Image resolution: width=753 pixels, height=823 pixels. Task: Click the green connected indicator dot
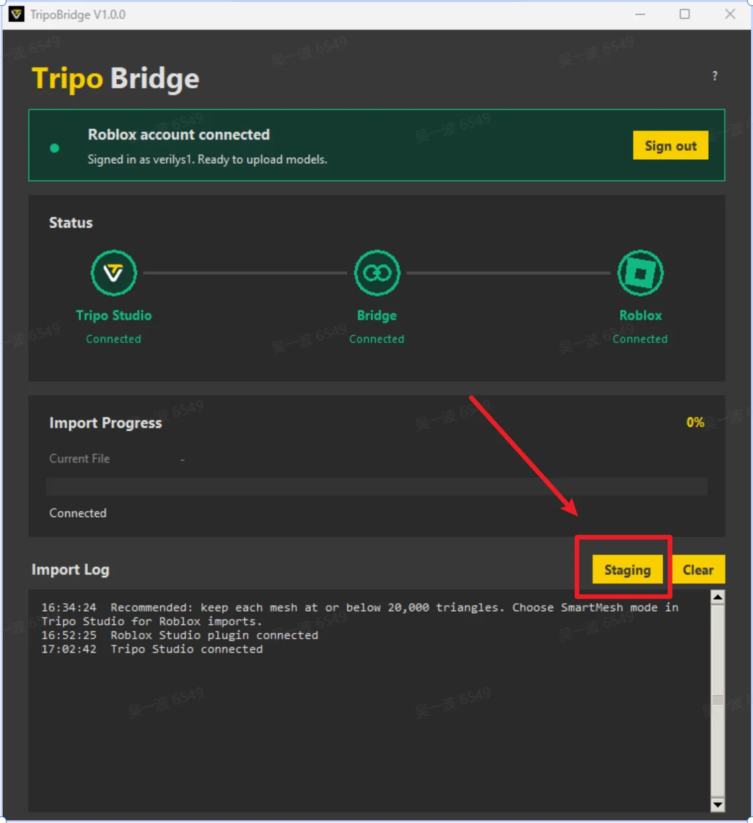55,148
